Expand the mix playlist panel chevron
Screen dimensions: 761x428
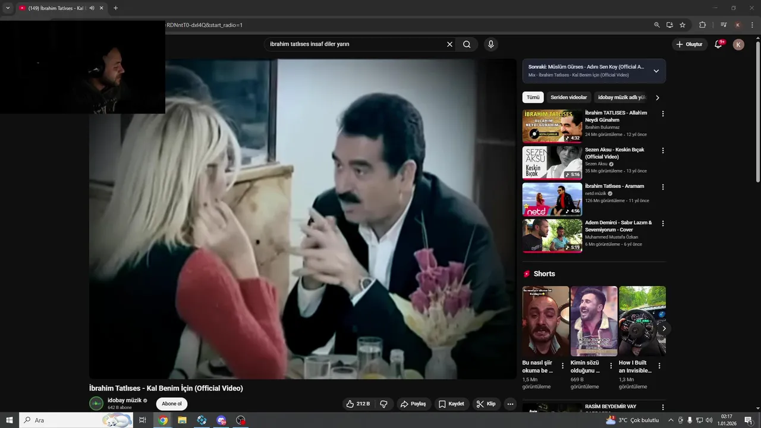pos(656,71)
